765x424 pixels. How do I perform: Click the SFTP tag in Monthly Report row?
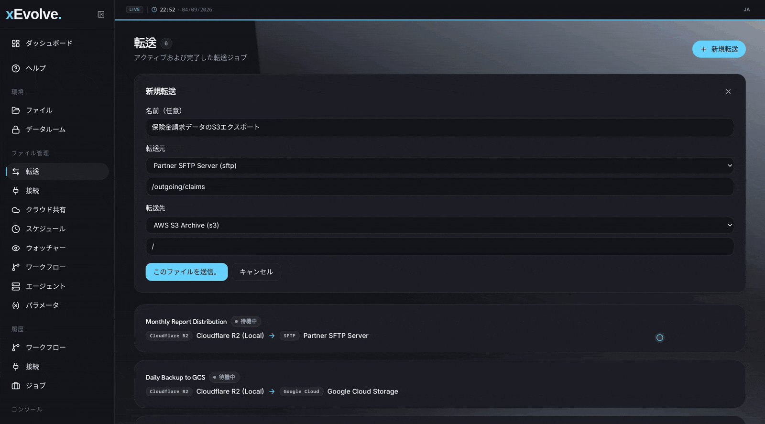289,336
